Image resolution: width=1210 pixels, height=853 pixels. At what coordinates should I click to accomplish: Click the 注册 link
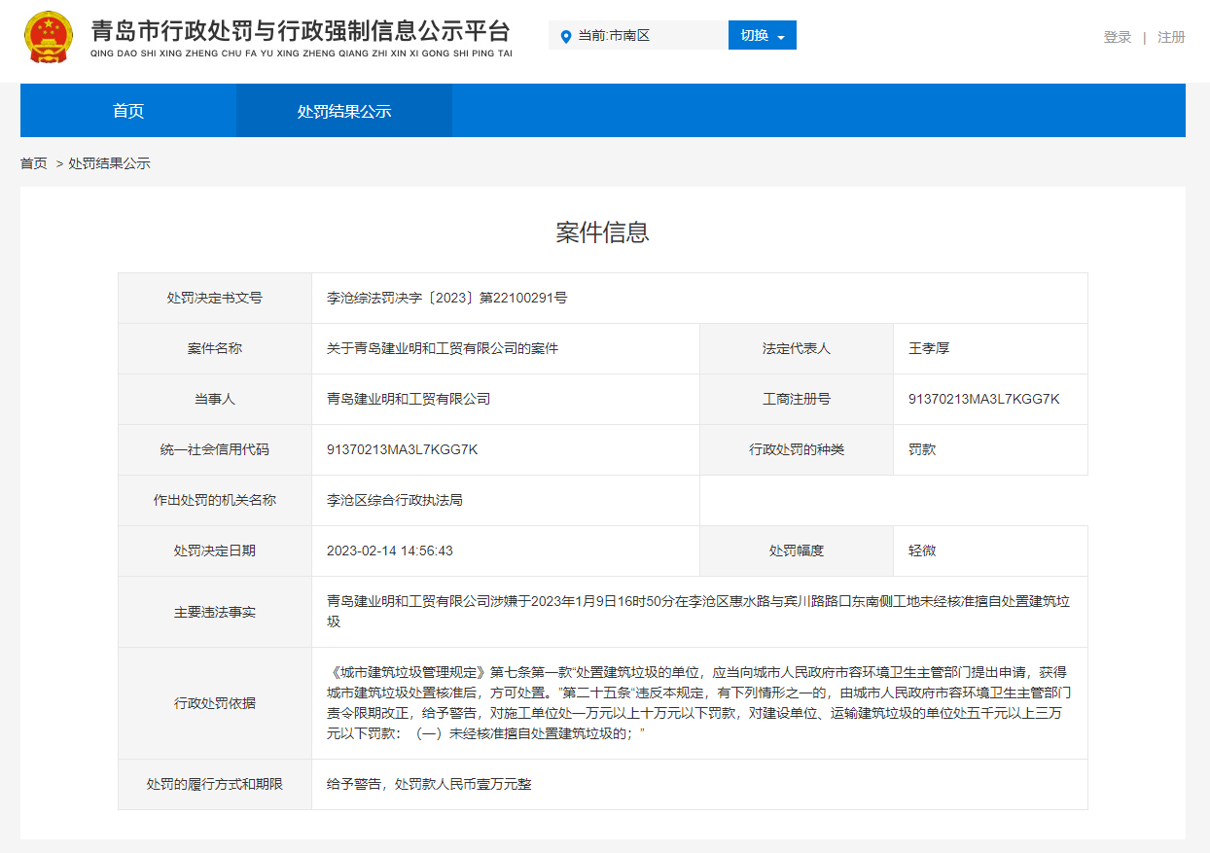tap(1171, 37)
